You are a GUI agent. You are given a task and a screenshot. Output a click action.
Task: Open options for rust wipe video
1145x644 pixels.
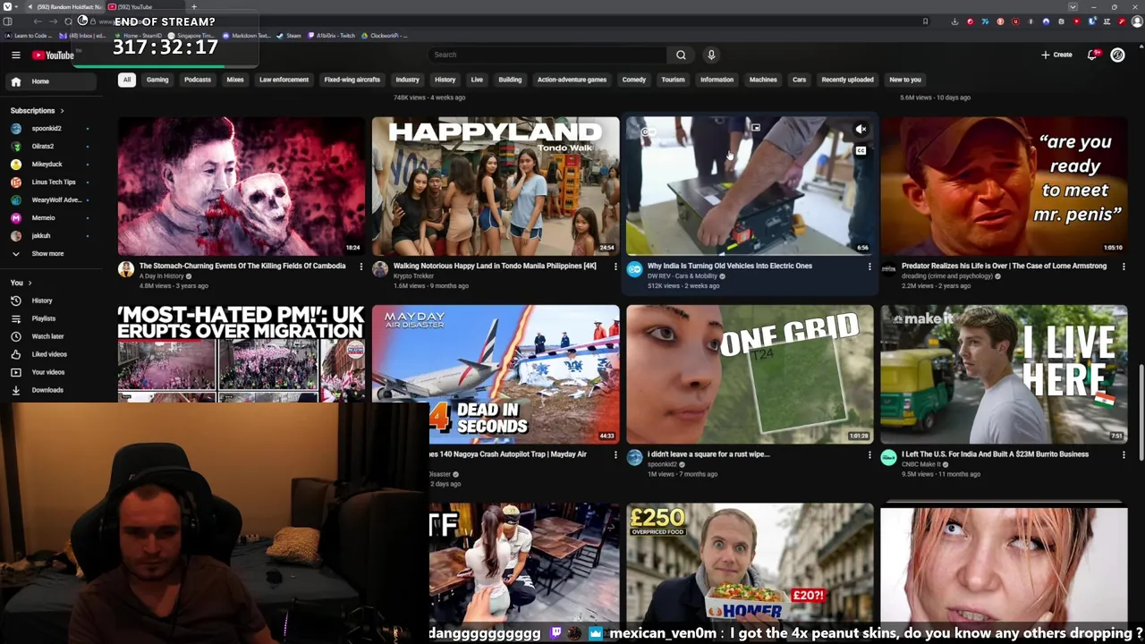click(869, 455)
